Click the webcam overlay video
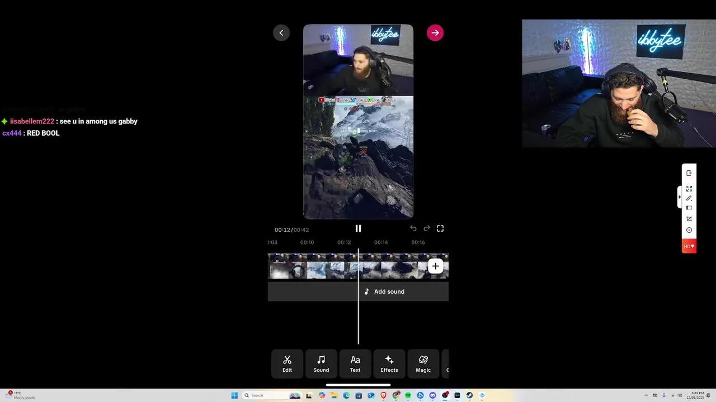 point(619,84)
